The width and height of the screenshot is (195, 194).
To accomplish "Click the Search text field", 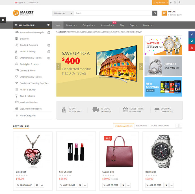I will point(113,13).
